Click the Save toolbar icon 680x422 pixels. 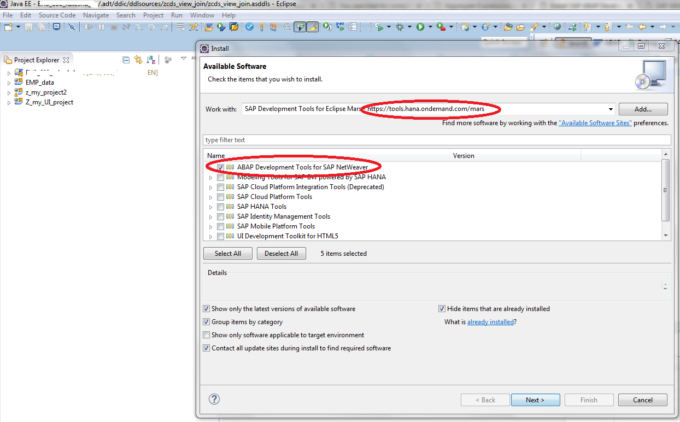tap(28, 27)
